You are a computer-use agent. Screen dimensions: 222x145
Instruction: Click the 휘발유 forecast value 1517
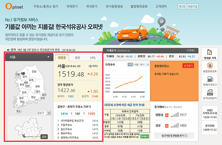pos(183,115)
